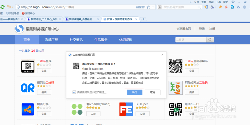This screenshot has height=125, width=250.
Task: Click the 二维码 extension search field
Action: point(191,40)
